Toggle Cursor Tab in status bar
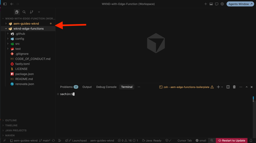The image size is (256, 143). tap(185, 140)
